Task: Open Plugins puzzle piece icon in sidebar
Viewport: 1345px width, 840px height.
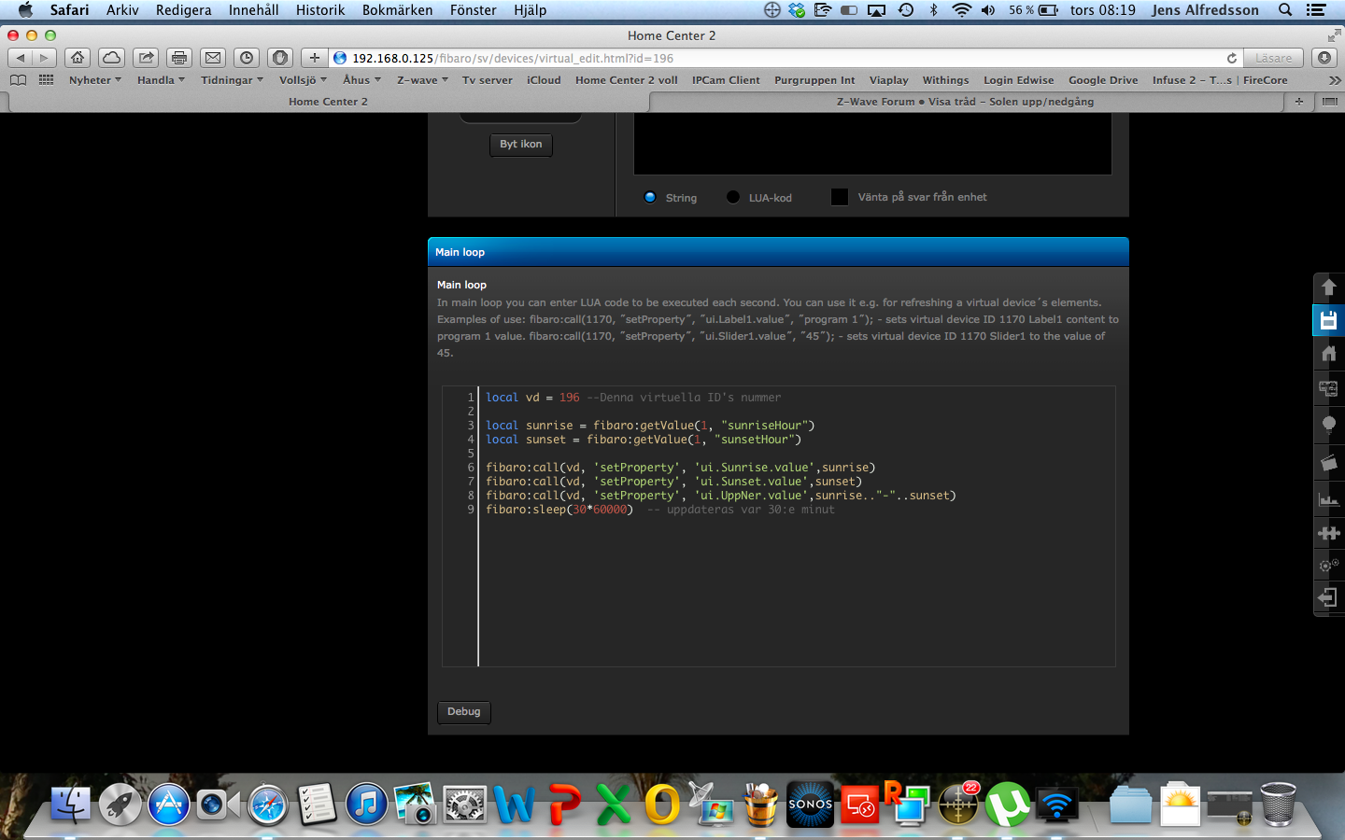Action: [x=1328, y=533]
